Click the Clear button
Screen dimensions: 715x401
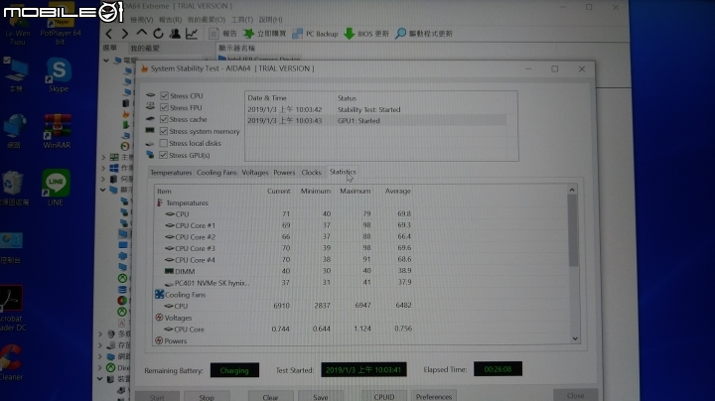(x=270, y=397)
